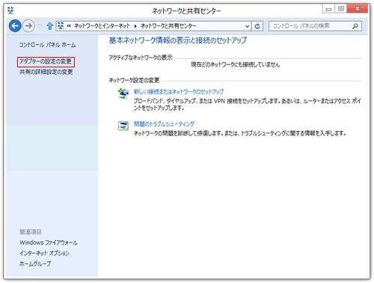Click the search magnifier icon
The width and height of the screenshot is (374, 283).
point(355,26)
